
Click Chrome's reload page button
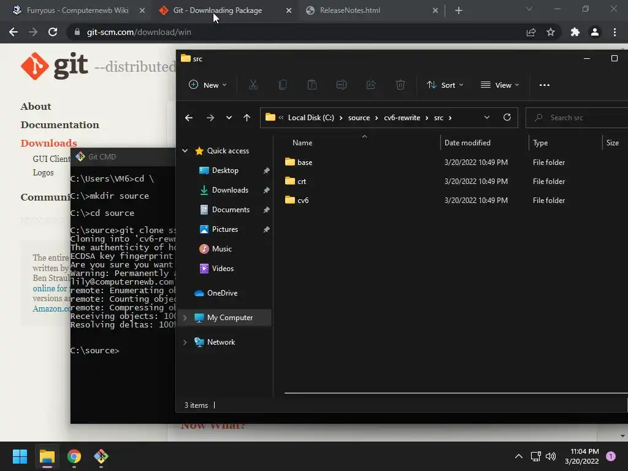53,32
